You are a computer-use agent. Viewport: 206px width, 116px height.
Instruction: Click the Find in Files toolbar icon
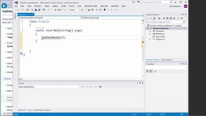(82, 10)
